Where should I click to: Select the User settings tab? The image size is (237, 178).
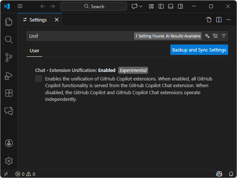34,50
